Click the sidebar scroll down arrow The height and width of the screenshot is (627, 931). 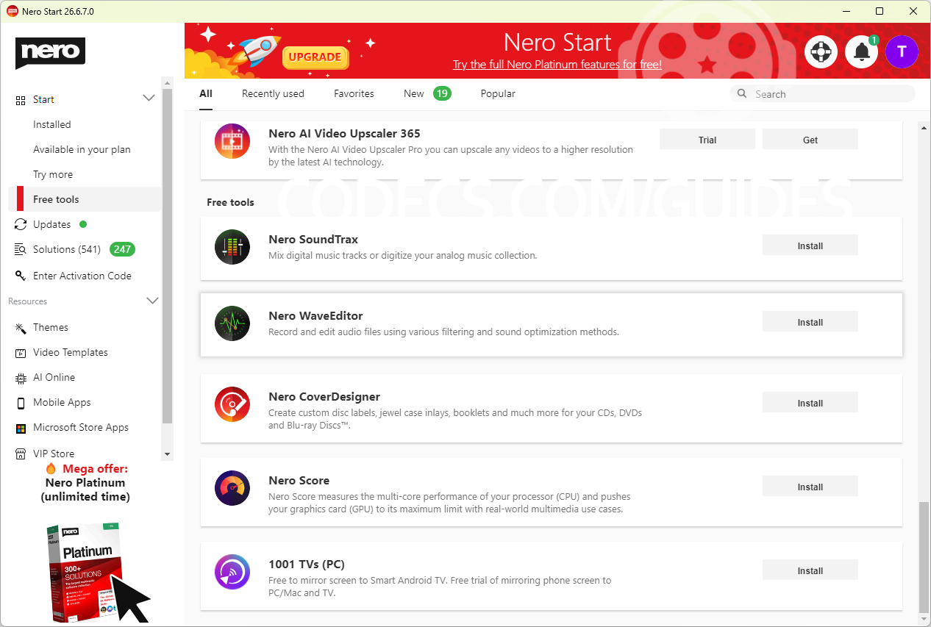click(x=167, y=454)
